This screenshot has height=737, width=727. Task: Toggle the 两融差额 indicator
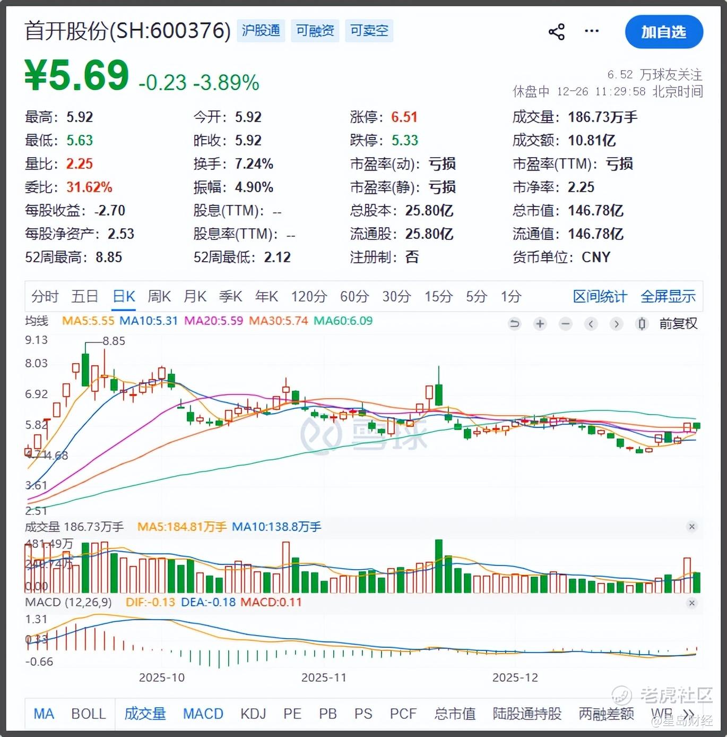[607, 714]
